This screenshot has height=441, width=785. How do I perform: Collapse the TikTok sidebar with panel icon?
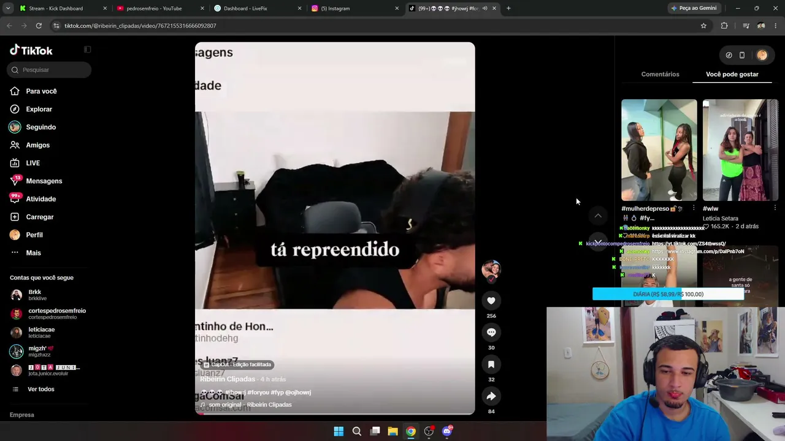87,50
